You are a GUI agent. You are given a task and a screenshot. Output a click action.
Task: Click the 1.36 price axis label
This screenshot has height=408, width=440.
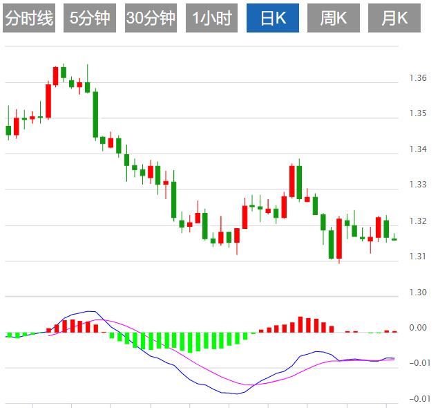417,77
